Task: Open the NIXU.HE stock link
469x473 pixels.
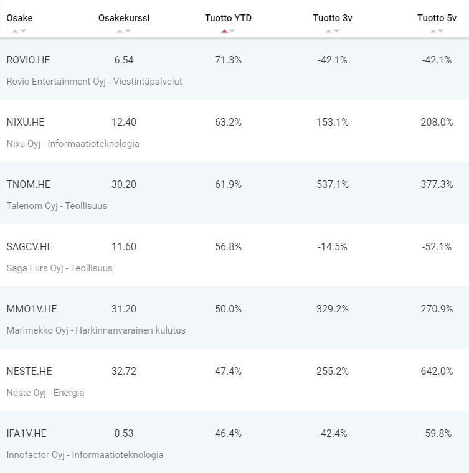Action: click(26, 122)
